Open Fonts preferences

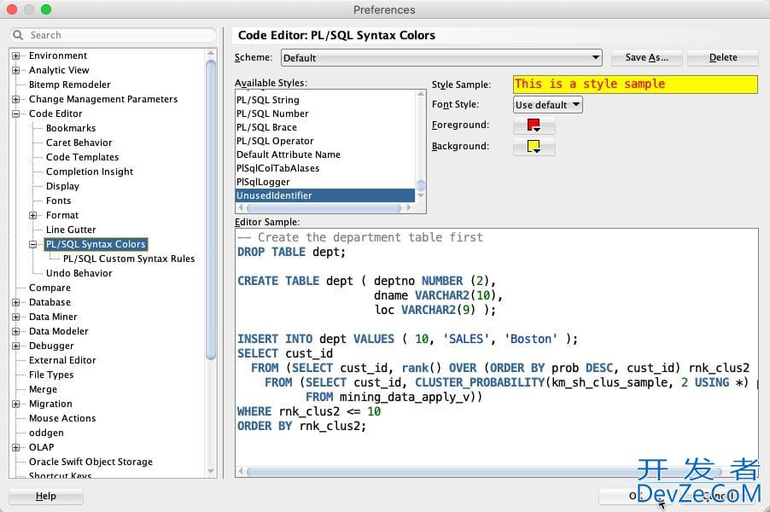tap(58, 201)
